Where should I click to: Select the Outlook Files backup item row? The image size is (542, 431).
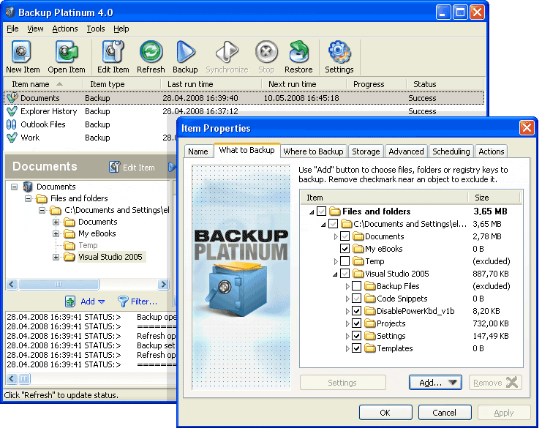pos(42,124)
